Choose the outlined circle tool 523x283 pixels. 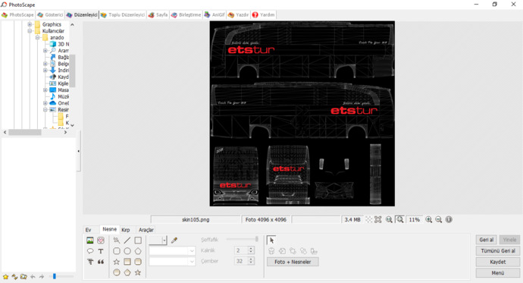pos(127,251)
